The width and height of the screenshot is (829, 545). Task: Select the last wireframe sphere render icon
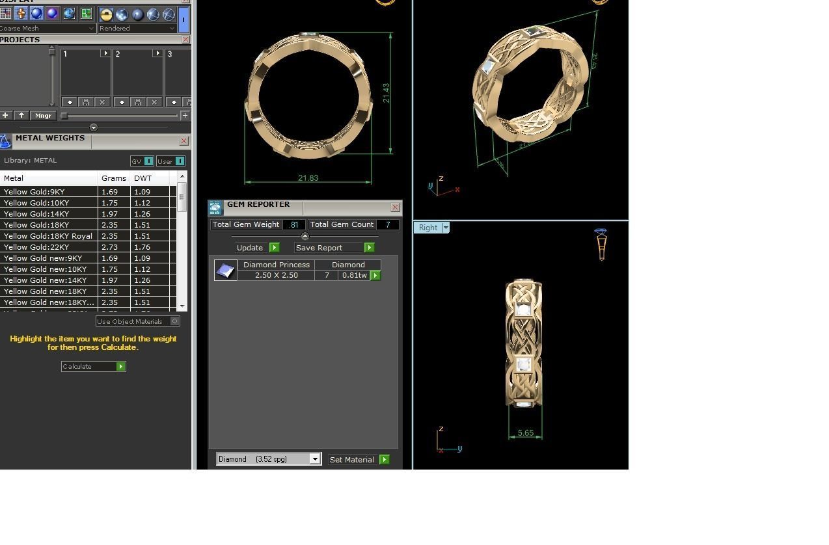pyautogui.click(x=169, y=14)
